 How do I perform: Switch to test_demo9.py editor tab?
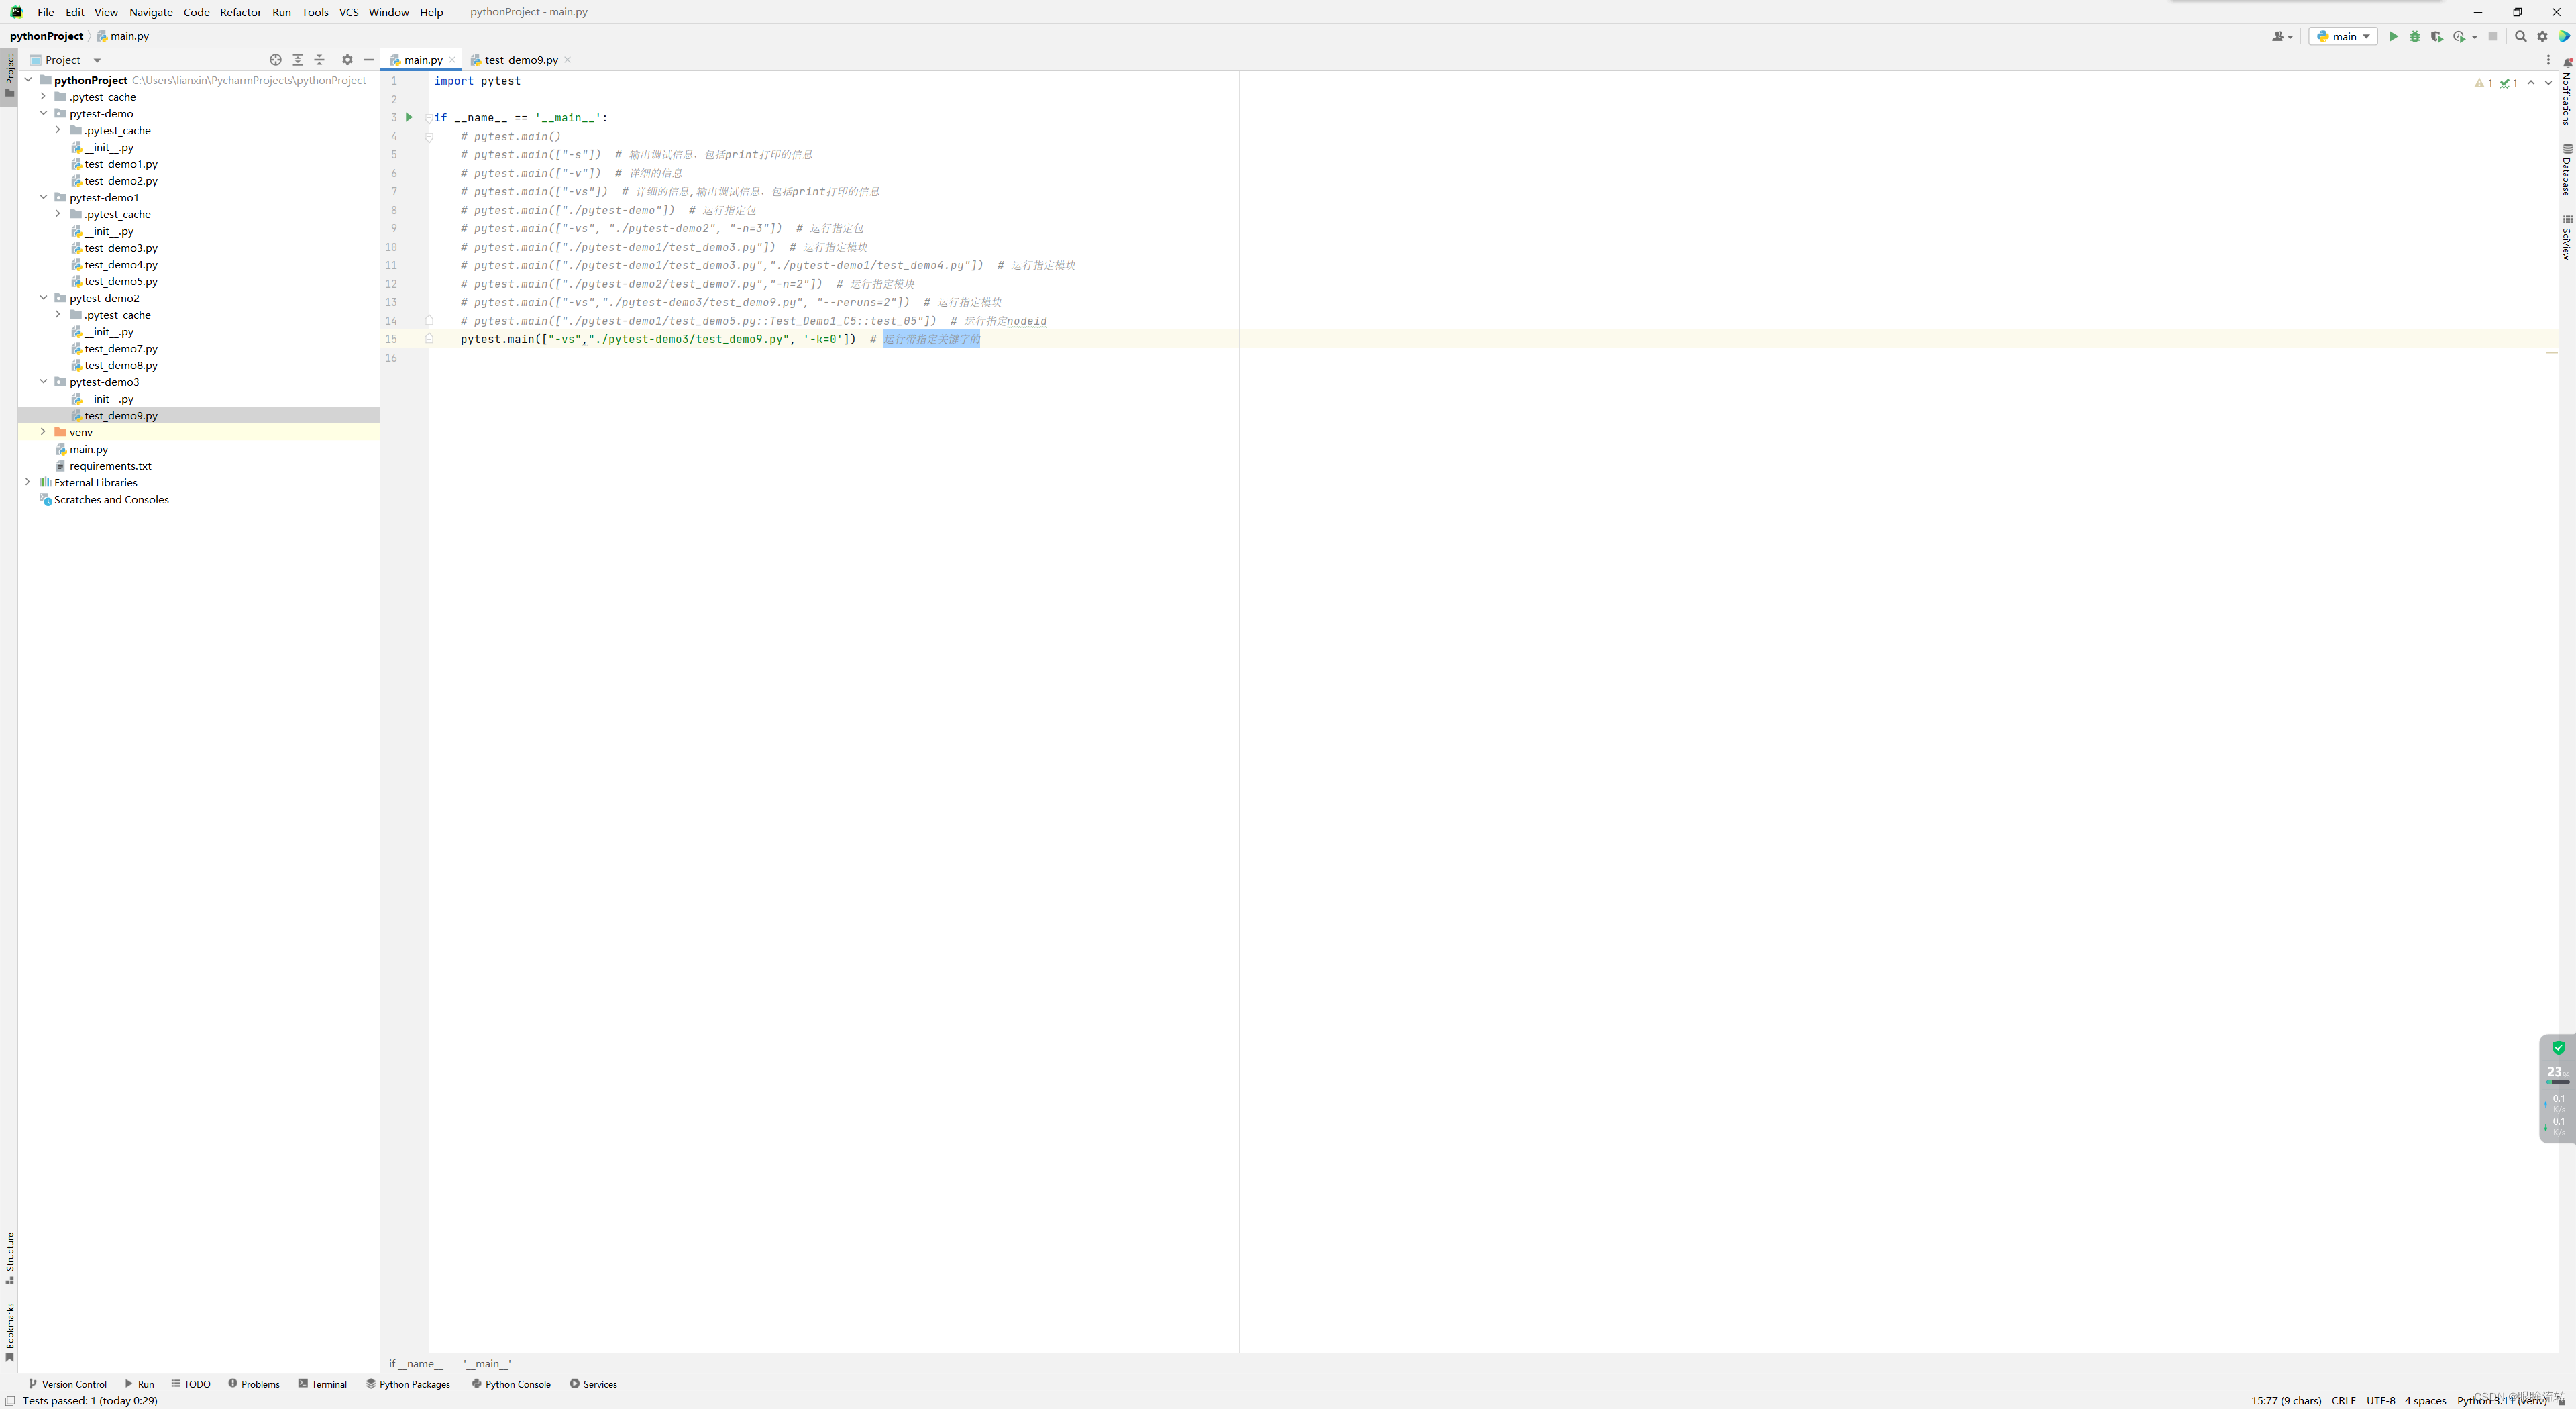pyautogui.click(x=520, y=60)
